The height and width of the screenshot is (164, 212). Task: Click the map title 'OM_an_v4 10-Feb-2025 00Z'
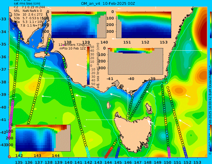tap(108, 3)
